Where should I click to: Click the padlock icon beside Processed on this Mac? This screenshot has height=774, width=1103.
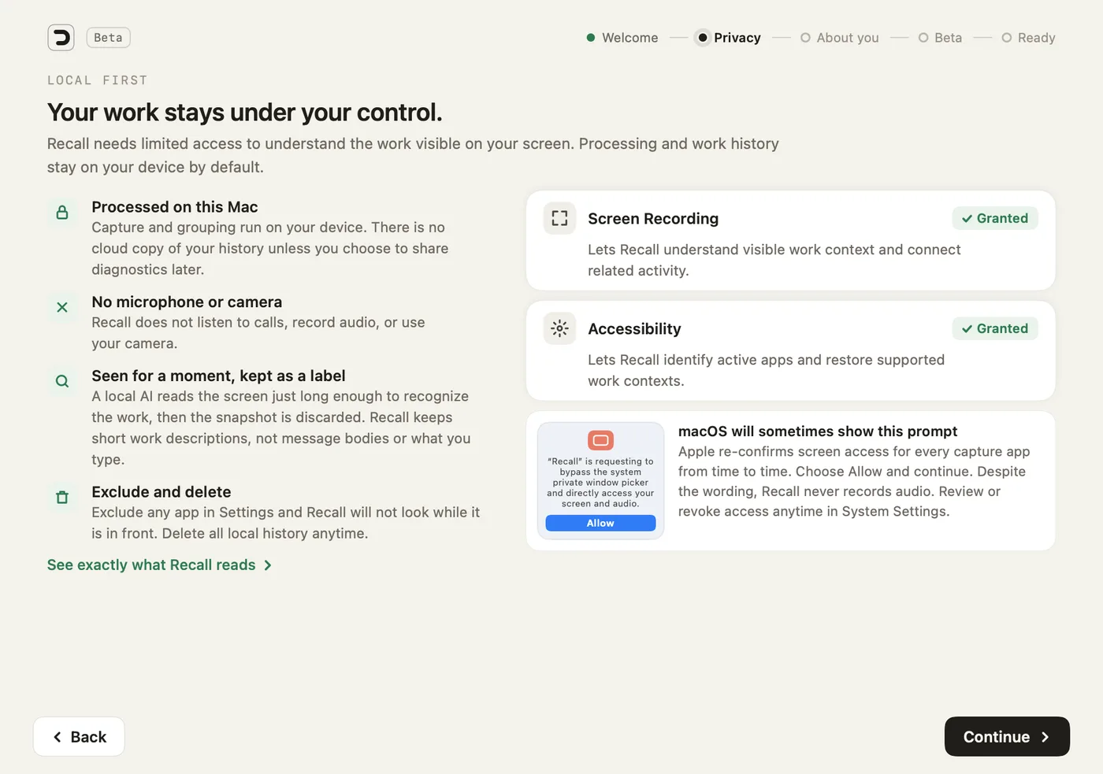point(62,213)
